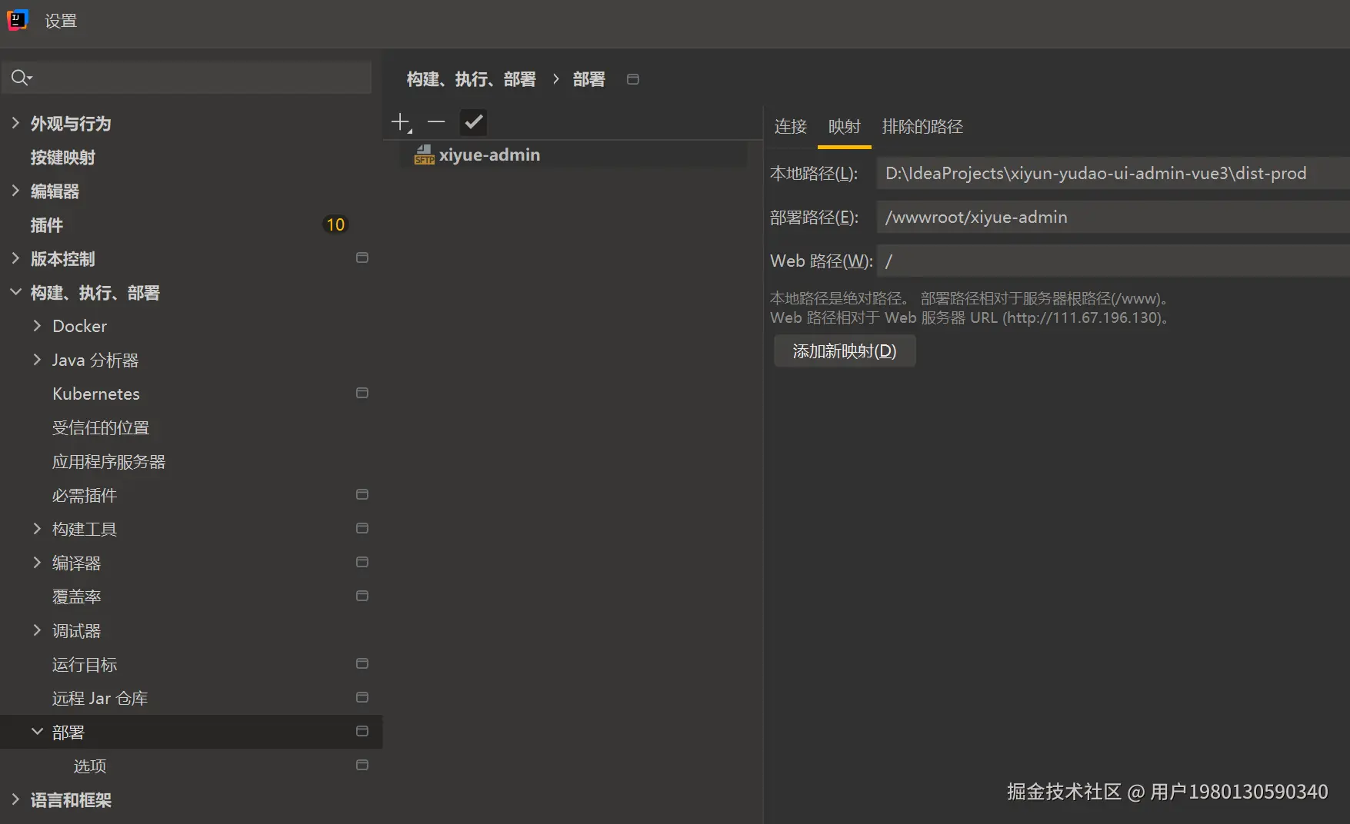This screenshot has height=824, width=1350.
Task: Click the project icon on the 选项 row
Action: coord(362,765)
